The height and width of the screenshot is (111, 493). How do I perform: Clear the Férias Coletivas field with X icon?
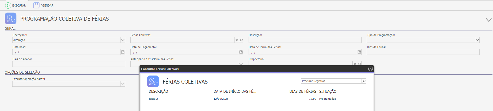[237, 40]
